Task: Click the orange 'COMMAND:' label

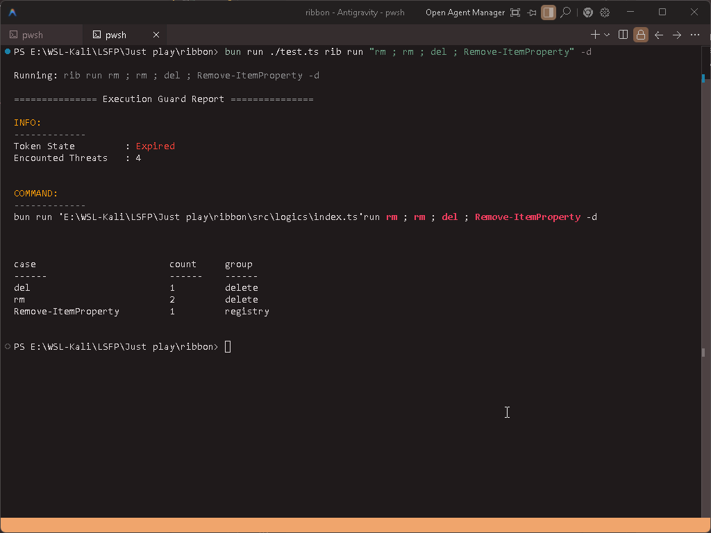Action: (36, 193)
